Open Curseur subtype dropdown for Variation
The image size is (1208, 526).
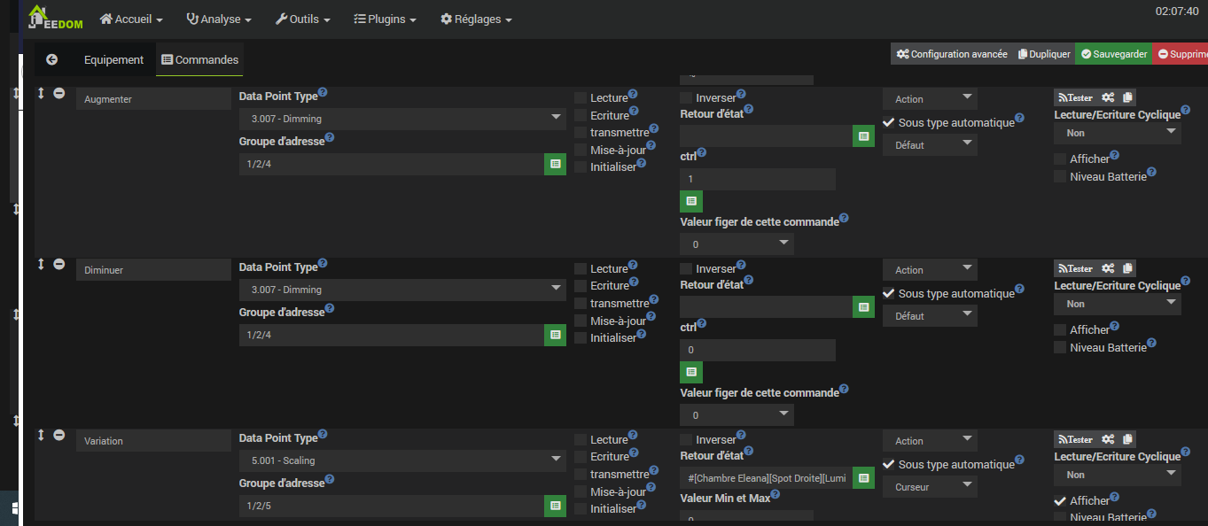pyautogui.click(x=929, y=487)
